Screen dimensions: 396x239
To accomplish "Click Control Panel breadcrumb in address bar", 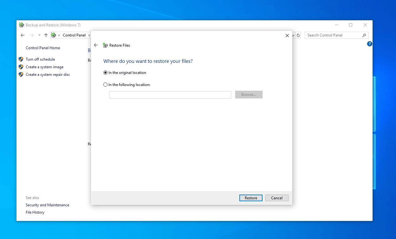I will 74,35.
